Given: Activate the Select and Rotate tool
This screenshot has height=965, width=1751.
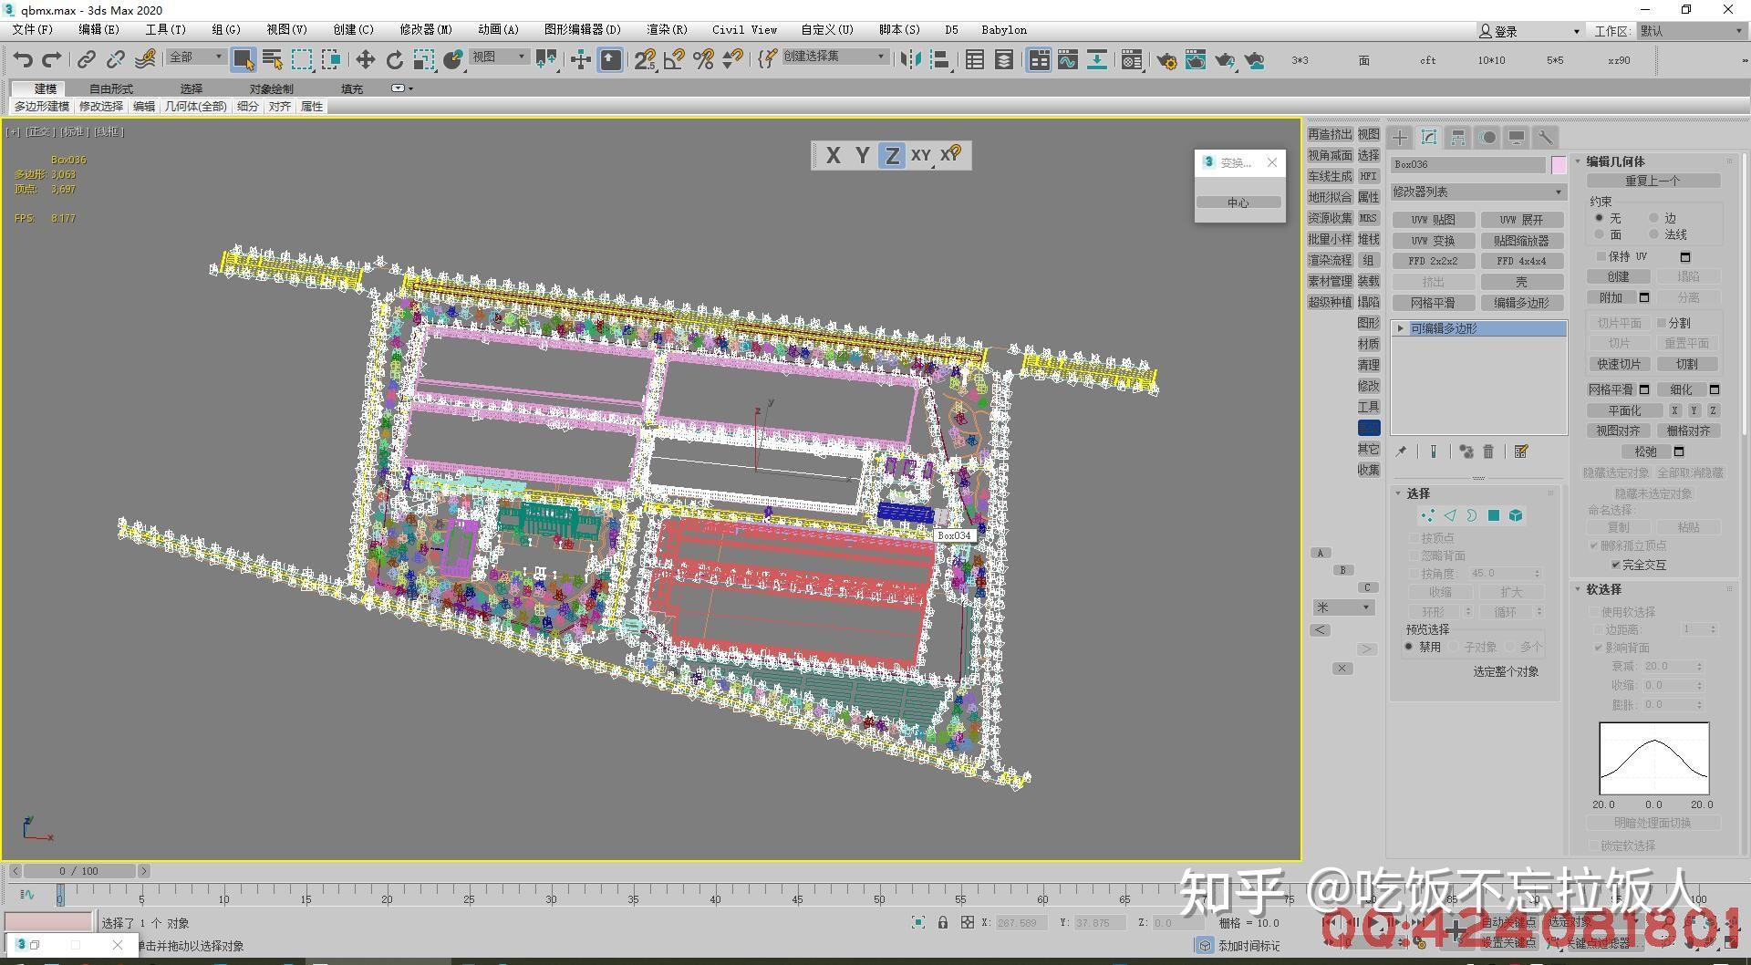Looking at the screenshot, I should (x=395, y=60).
